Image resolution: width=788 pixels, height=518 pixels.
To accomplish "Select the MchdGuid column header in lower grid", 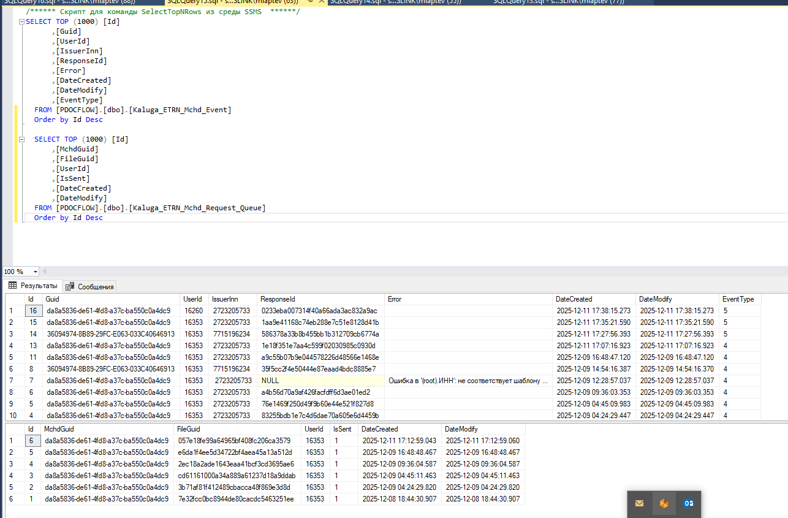I will 107,429.
